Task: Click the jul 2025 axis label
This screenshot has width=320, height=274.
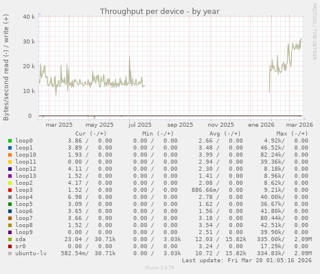Action: click(x=140, y=125)
